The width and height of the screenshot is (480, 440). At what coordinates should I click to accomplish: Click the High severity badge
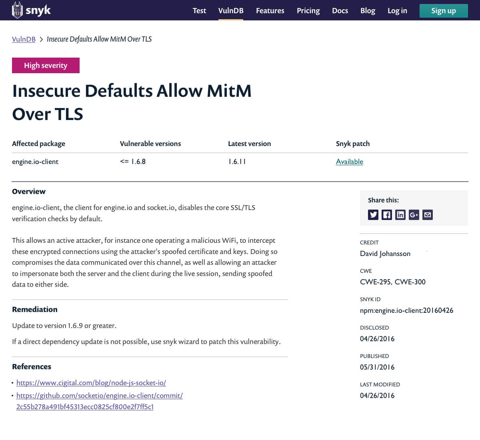46,66
